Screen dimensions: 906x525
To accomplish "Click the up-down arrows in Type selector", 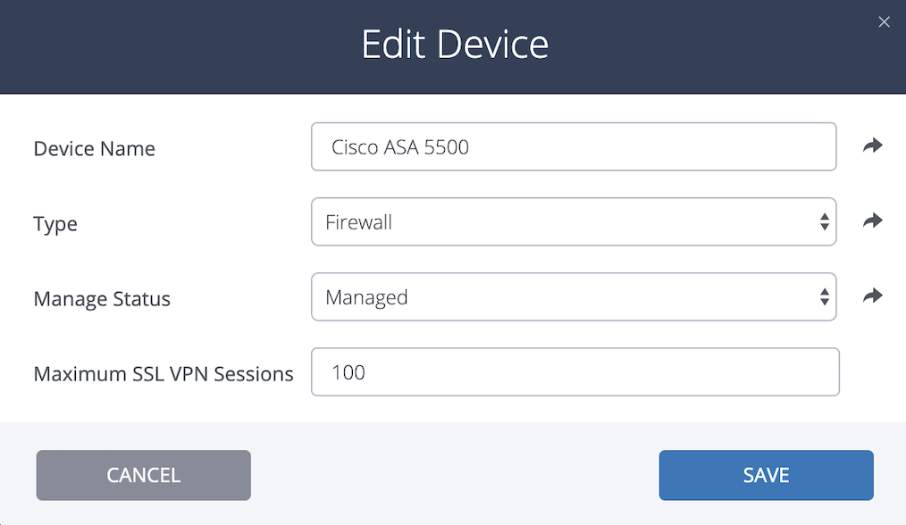I will coord(825,221).
